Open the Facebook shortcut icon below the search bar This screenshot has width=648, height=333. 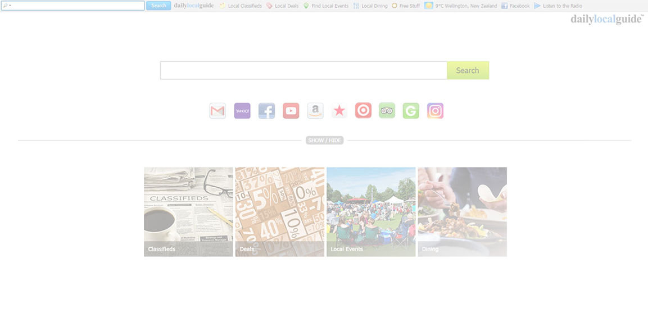click(266, 111)
